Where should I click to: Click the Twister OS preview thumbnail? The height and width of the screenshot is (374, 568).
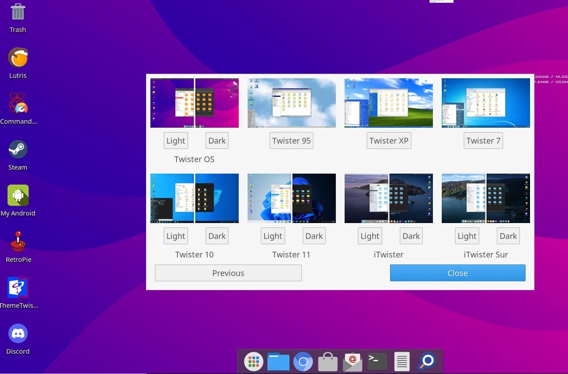195,103
